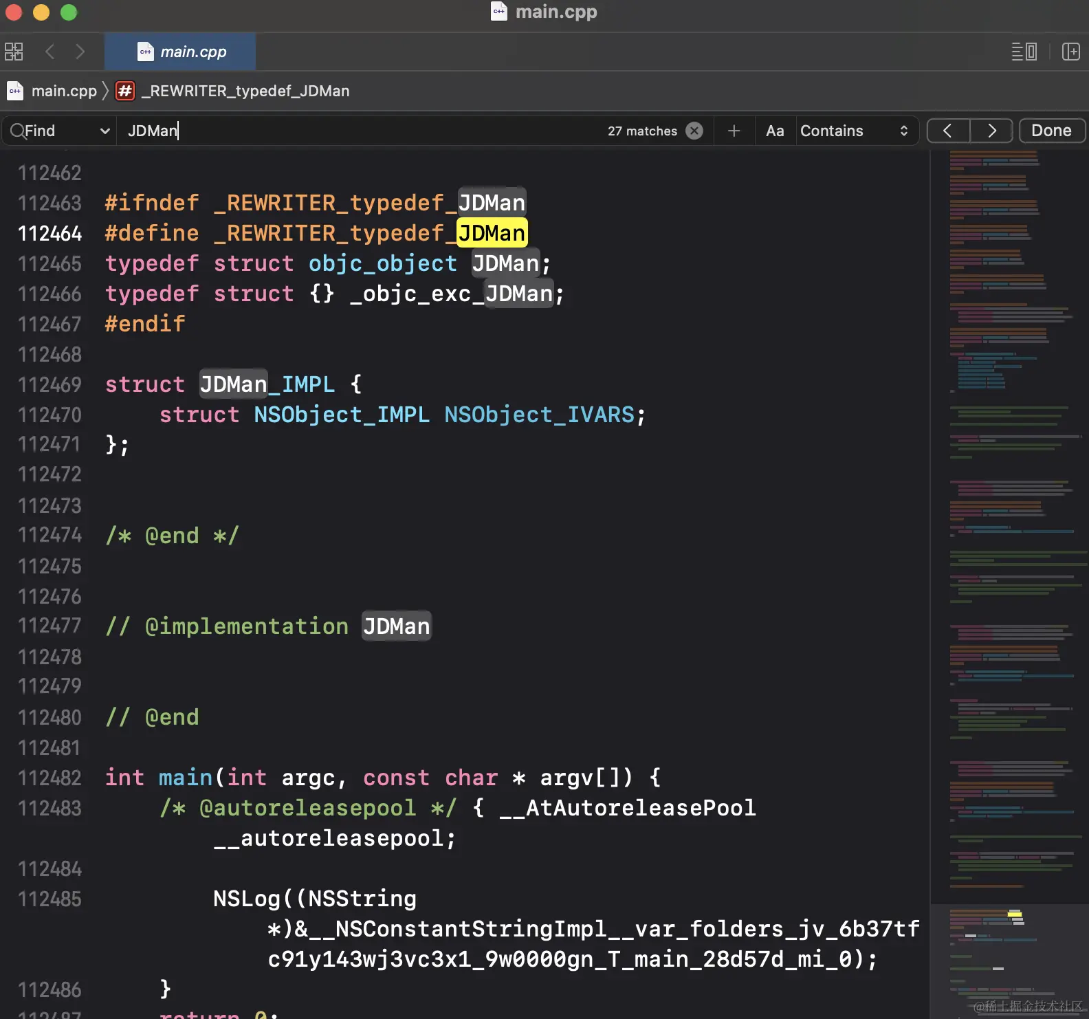Open main.cpp in the jump bar
1089x1019 pixels.
click(64, 91)
